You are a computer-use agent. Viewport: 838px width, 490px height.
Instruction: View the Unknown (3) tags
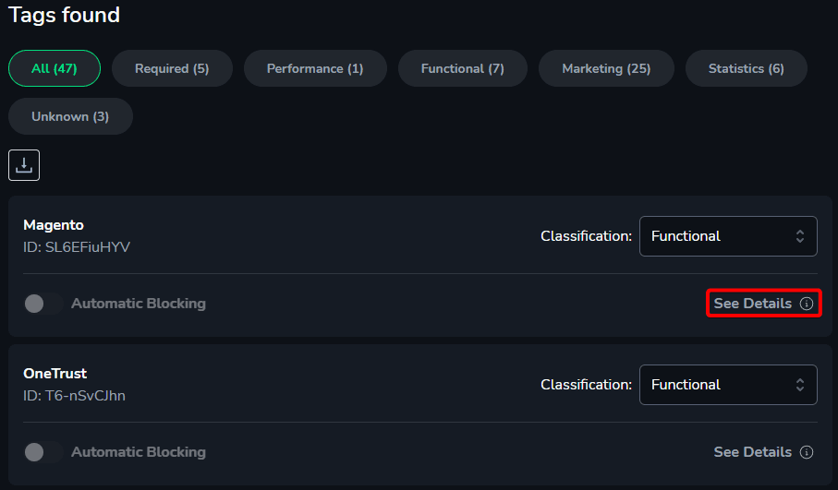tap(70, 116)
